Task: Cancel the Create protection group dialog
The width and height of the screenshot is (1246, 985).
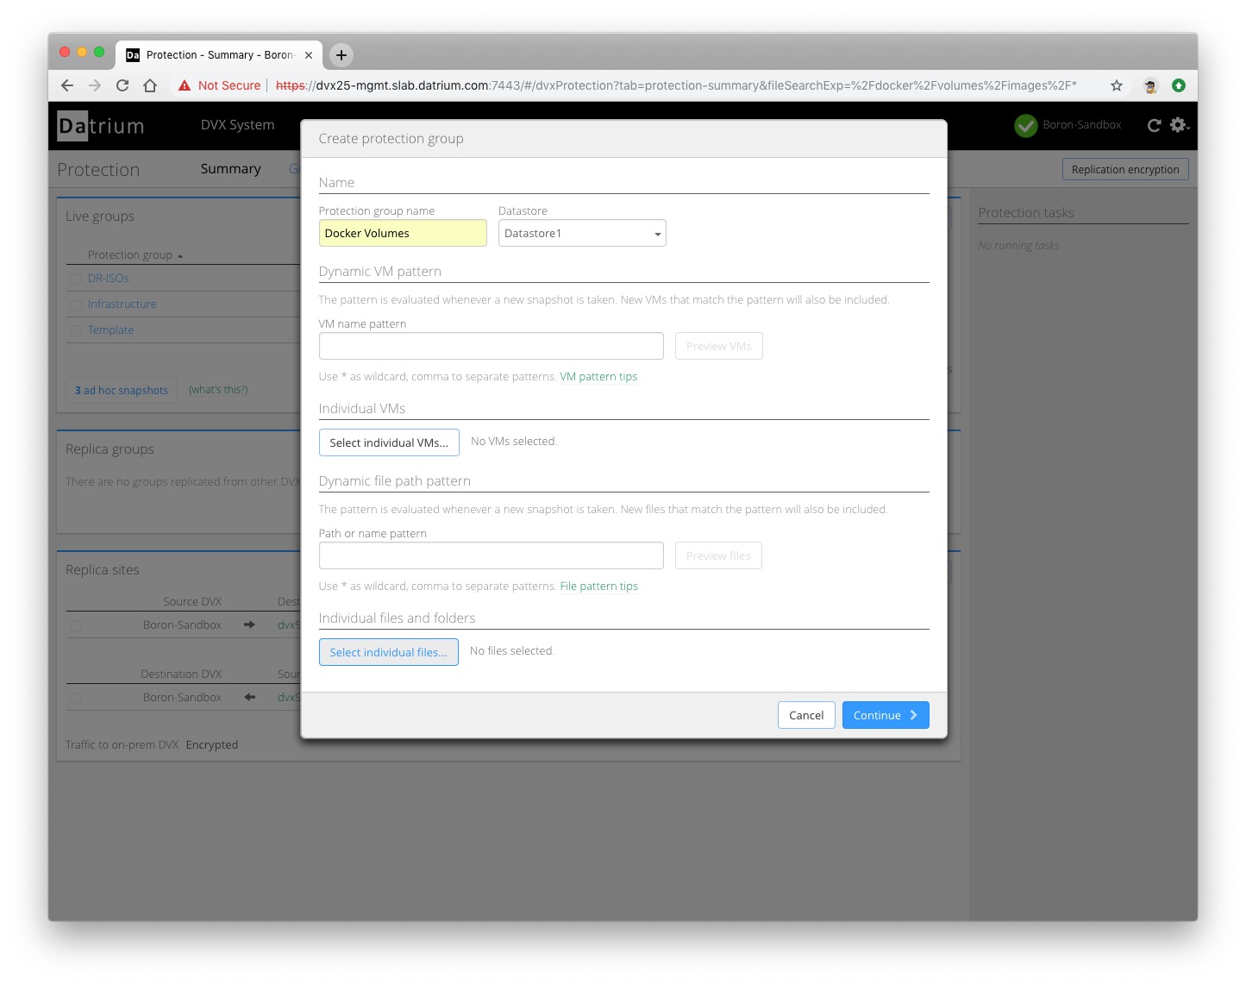Action: tap(806, 715)
